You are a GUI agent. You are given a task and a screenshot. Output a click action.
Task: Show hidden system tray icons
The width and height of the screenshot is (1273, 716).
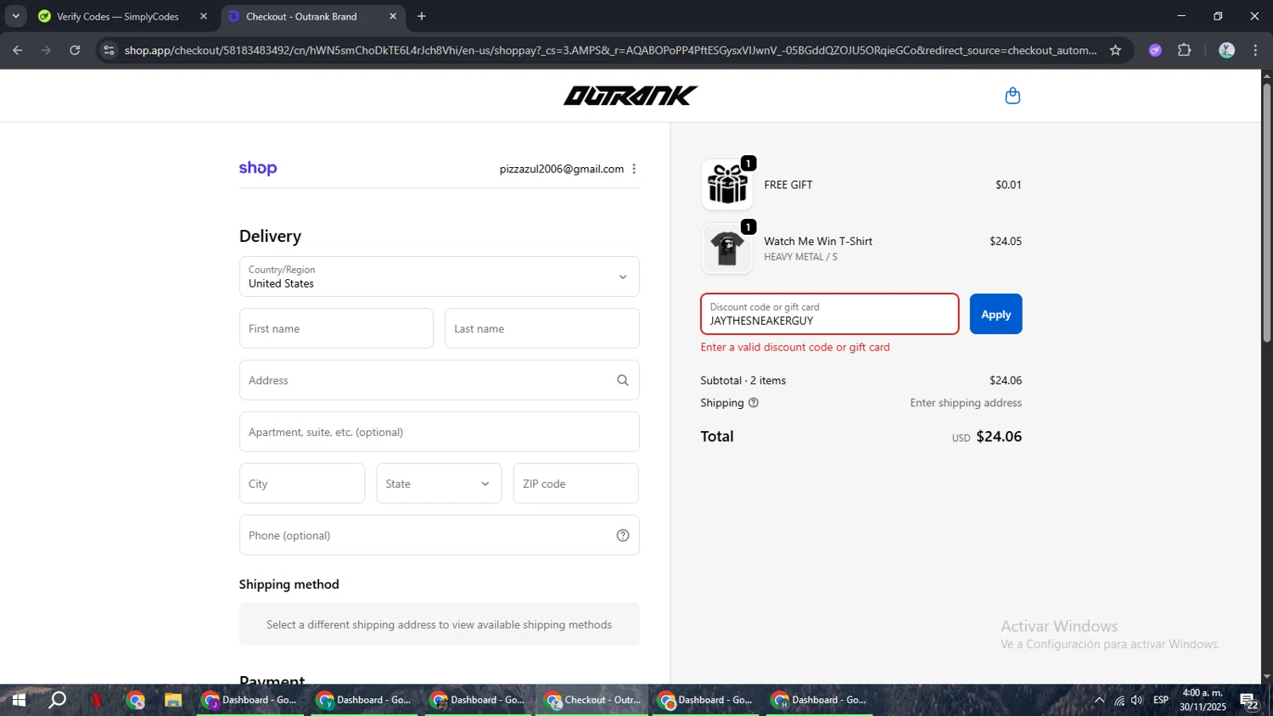(1099, 701)
